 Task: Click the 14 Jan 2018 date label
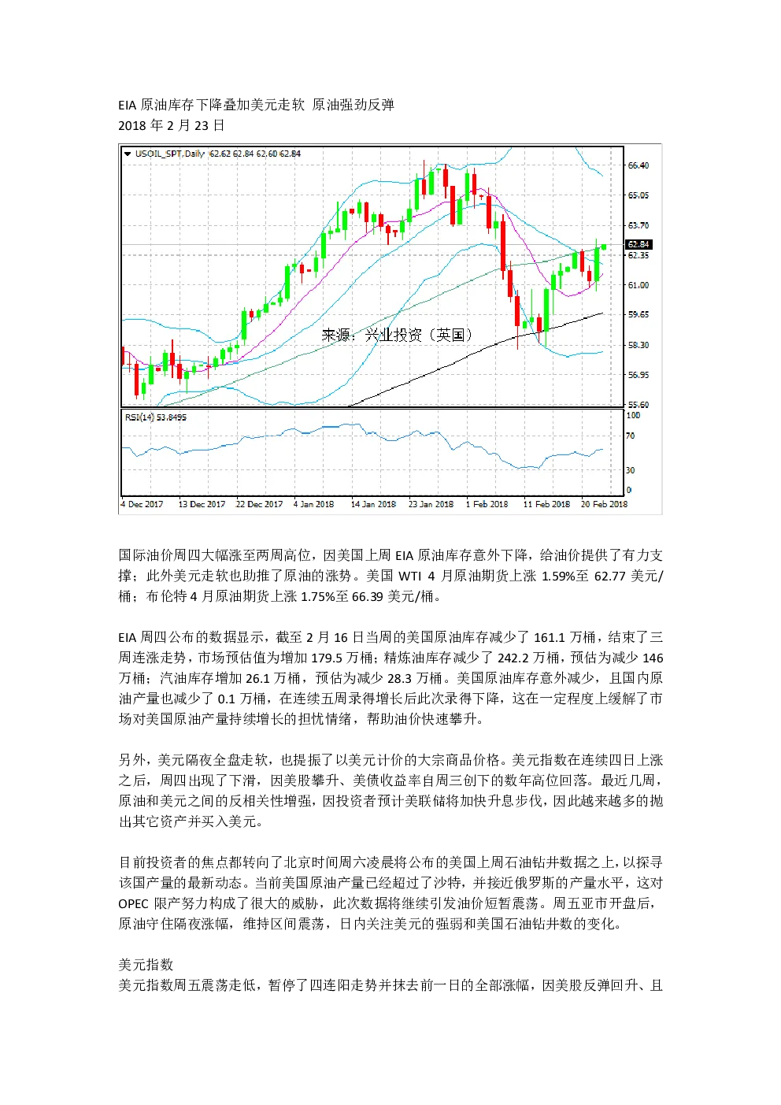coord(374,504)
